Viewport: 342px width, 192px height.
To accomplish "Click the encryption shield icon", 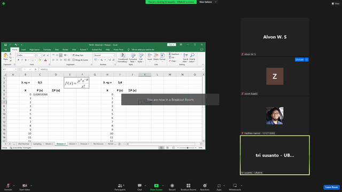I will coord(4,4).
